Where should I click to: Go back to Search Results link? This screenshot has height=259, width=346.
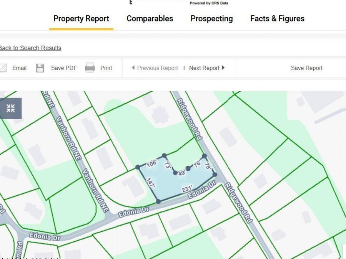(x=31, y=48)
